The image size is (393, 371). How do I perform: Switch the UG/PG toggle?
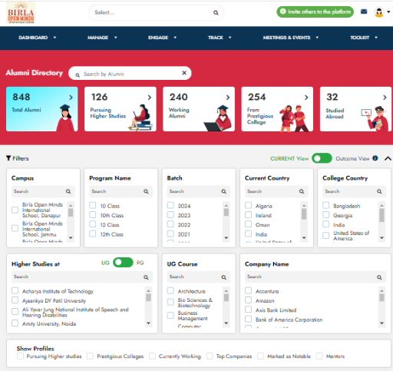tap(123, 263)
